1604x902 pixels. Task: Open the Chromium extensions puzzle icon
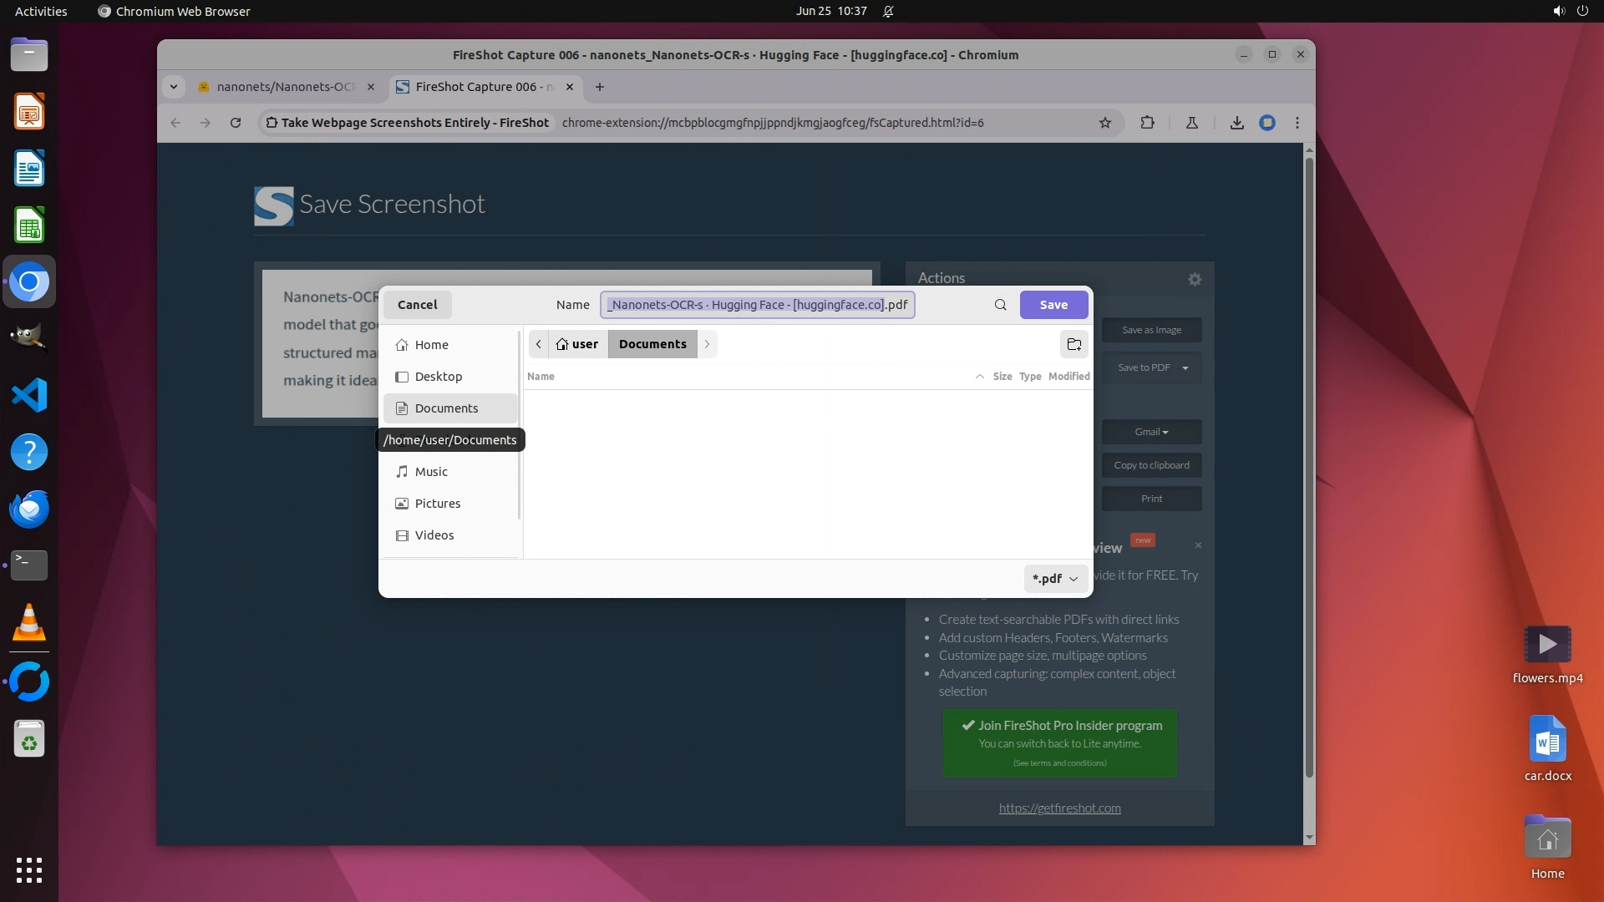1147,123
